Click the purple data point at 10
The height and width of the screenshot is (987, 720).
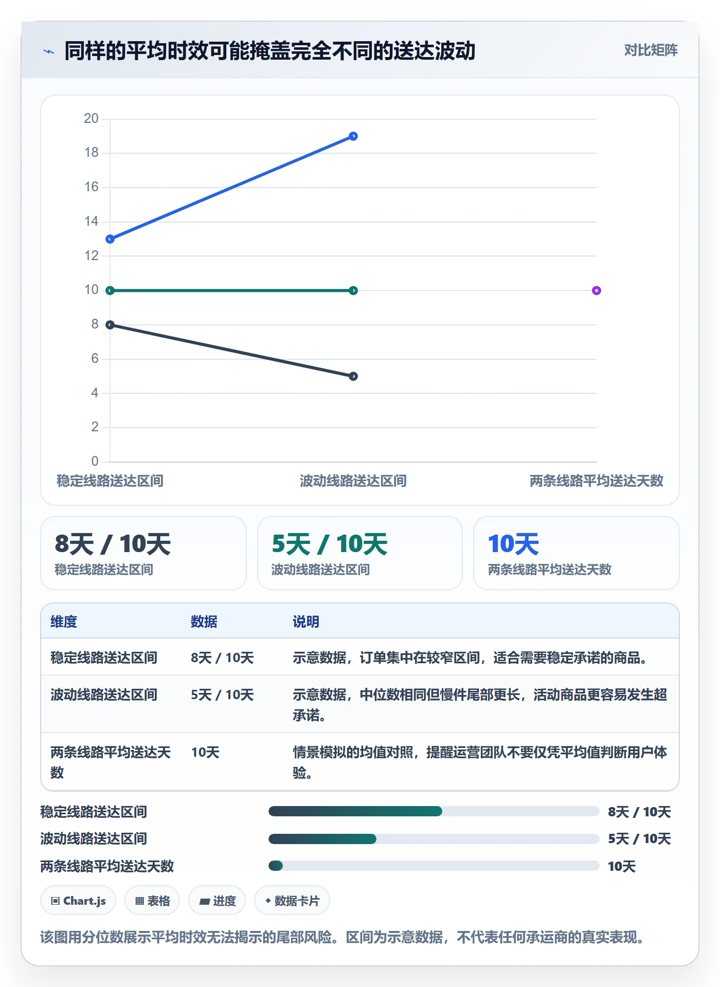pyautogui.click(x=597, y=290)
